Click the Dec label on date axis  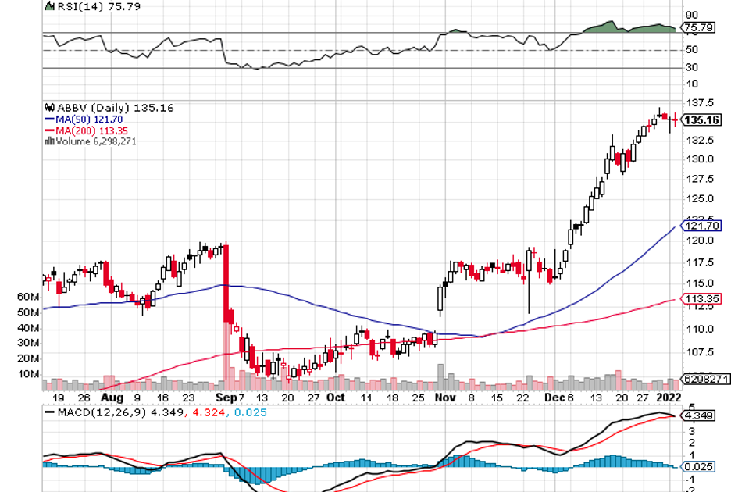[x=553, y=398]
